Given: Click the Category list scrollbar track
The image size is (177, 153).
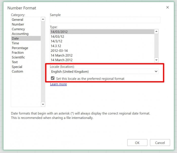Looking at the screenshot, I should point(43,62).
